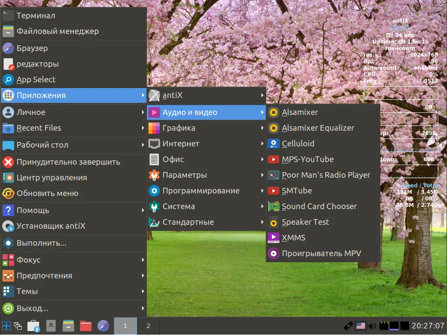Screen dimensions: 447x335
Task: Launch the browser from the taskbar
Action: click(103, 326)
